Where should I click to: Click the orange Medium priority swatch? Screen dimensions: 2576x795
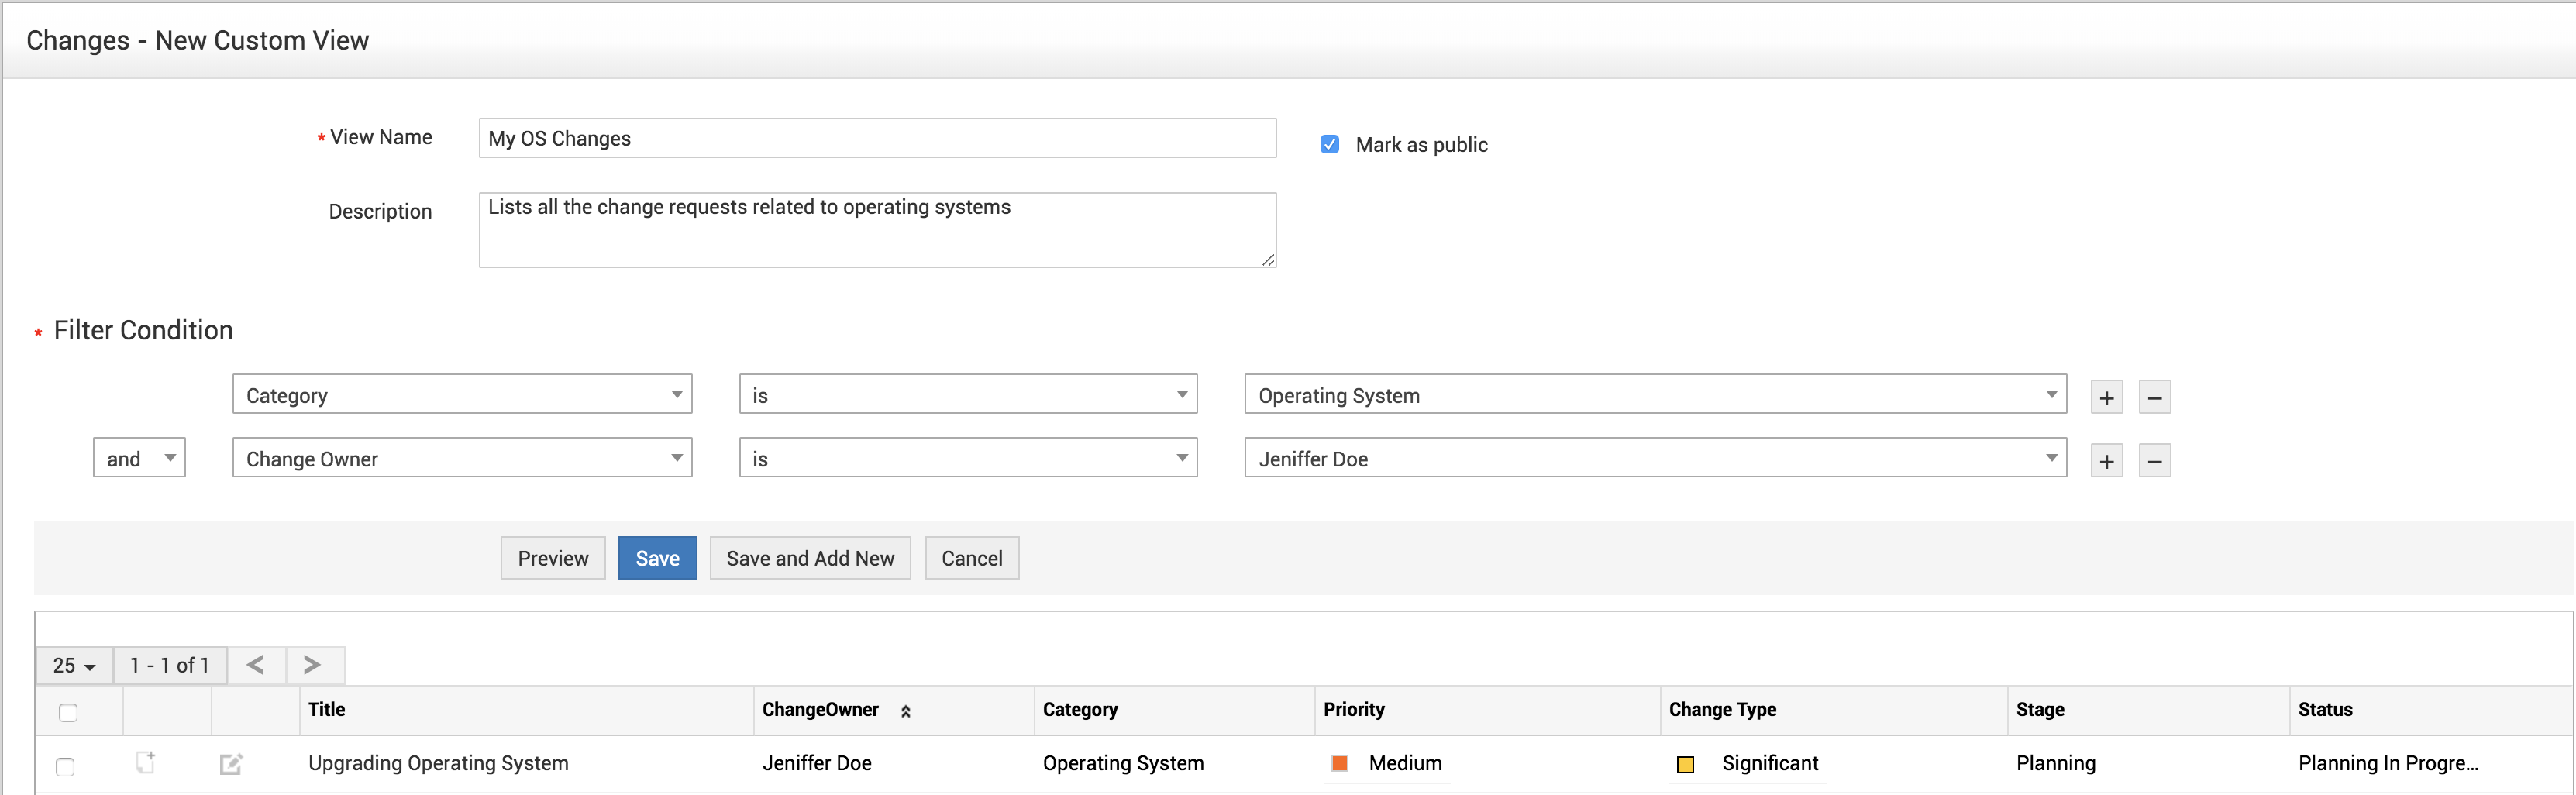point(1340,763)
